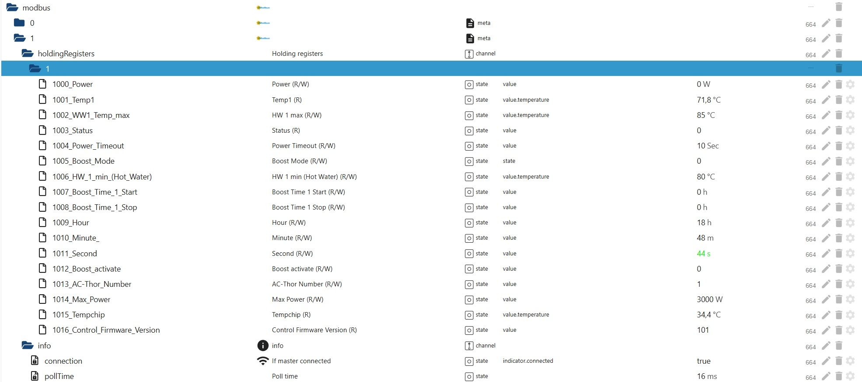Delete the 1001_Temp1 state via trash icon
Viewport: 862px width, 382px height.
[839, 100]
